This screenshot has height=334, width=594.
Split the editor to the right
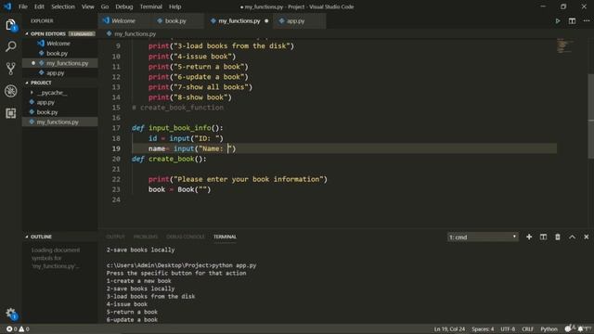click(x=572, y=20)
